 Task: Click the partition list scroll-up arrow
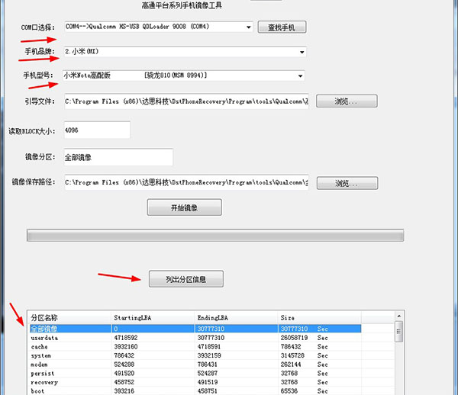point(398,316)
